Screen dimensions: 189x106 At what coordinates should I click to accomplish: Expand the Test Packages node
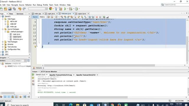[3, 42]
